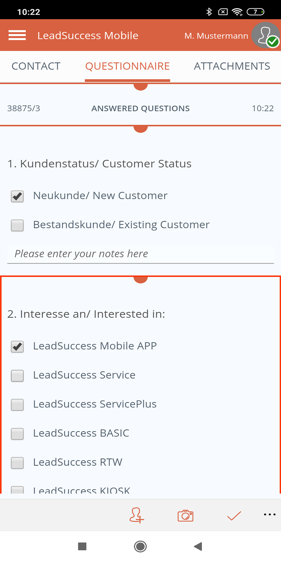The height and width of the screenshot is (562, 281).
Task: Enable the LeadSuccess Service checkbox
Action: tap(17, 376)
